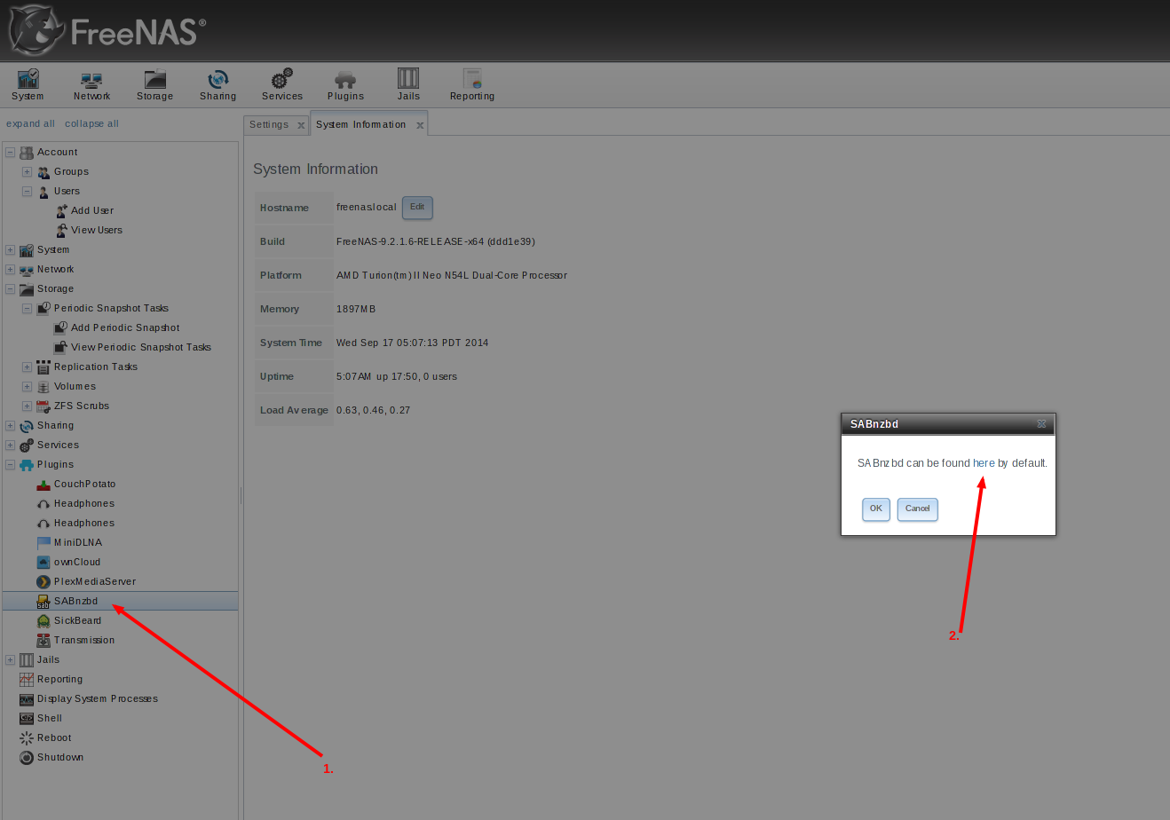The image size is (1170, 820).
Task: Expand the Volumes tree node
Action: (27, 387)
